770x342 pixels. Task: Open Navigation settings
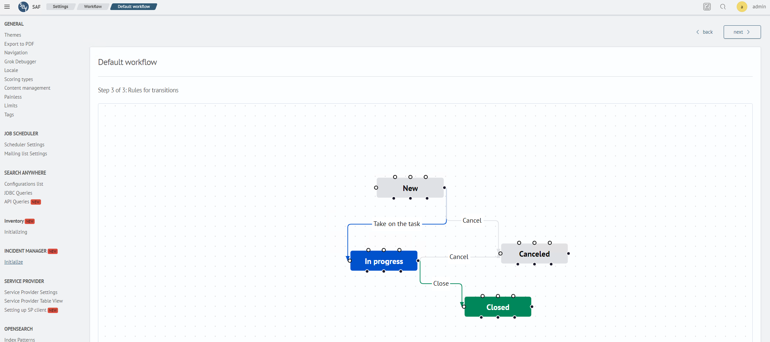pyautogui.click(x=16, y=53)
